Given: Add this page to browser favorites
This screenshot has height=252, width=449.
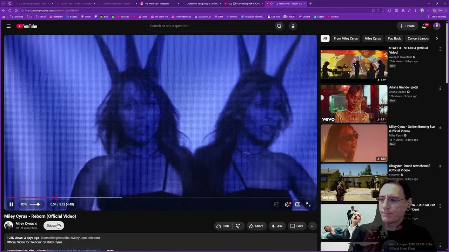Looking at the screenshot, I should 383,10.
